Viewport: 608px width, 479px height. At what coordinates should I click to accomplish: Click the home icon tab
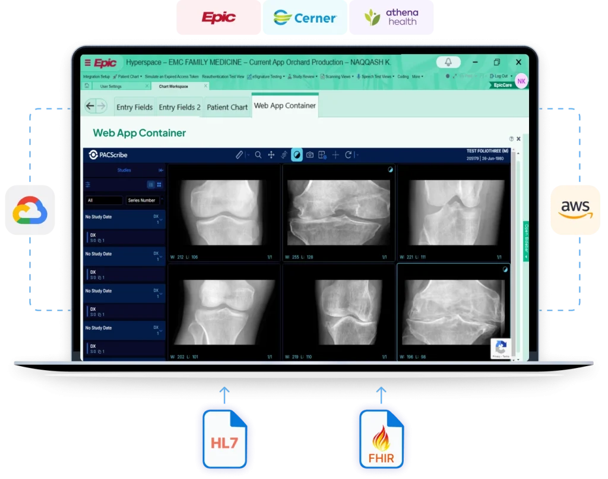coord(87,86)
